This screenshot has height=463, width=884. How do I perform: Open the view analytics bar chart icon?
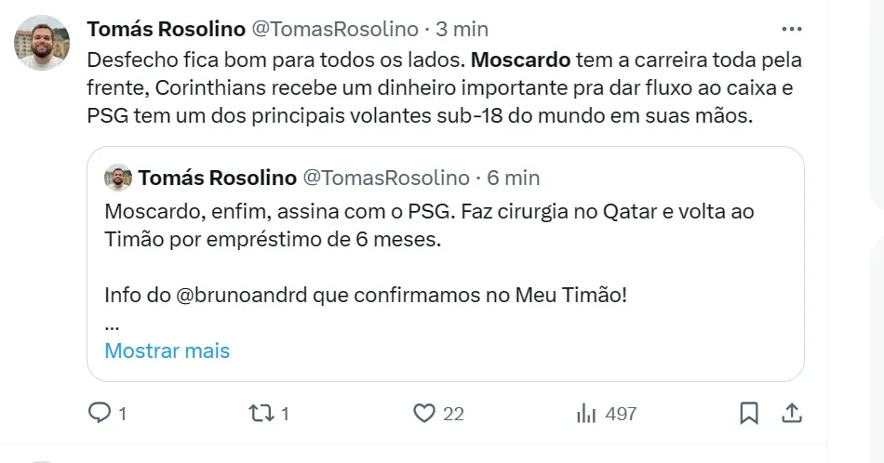pyautogui.click(x=586, y=413)
